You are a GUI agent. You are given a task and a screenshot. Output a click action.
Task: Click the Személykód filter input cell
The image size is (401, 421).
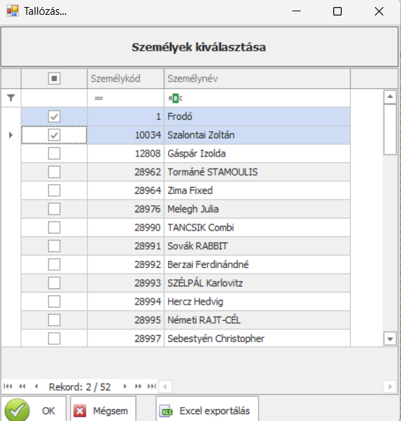tap(126, 98)
